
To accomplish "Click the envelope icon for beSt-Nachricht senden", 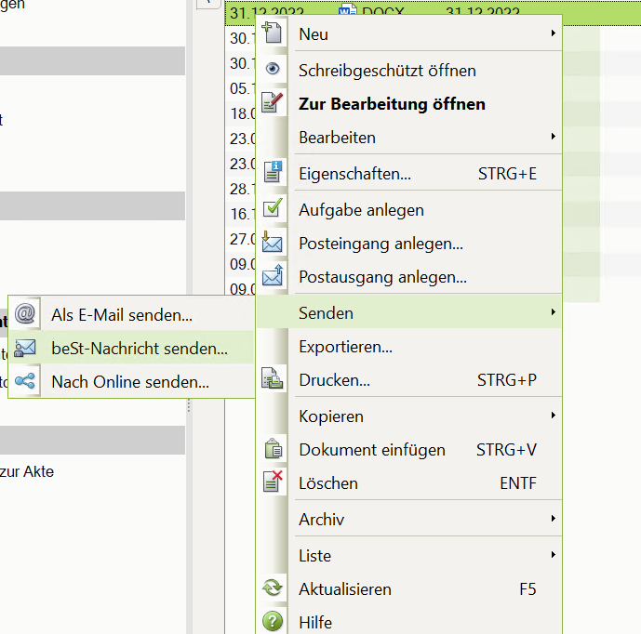I will [x=25, y=348].
